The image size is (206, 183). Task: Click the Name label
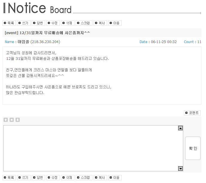tap(9, 42)
